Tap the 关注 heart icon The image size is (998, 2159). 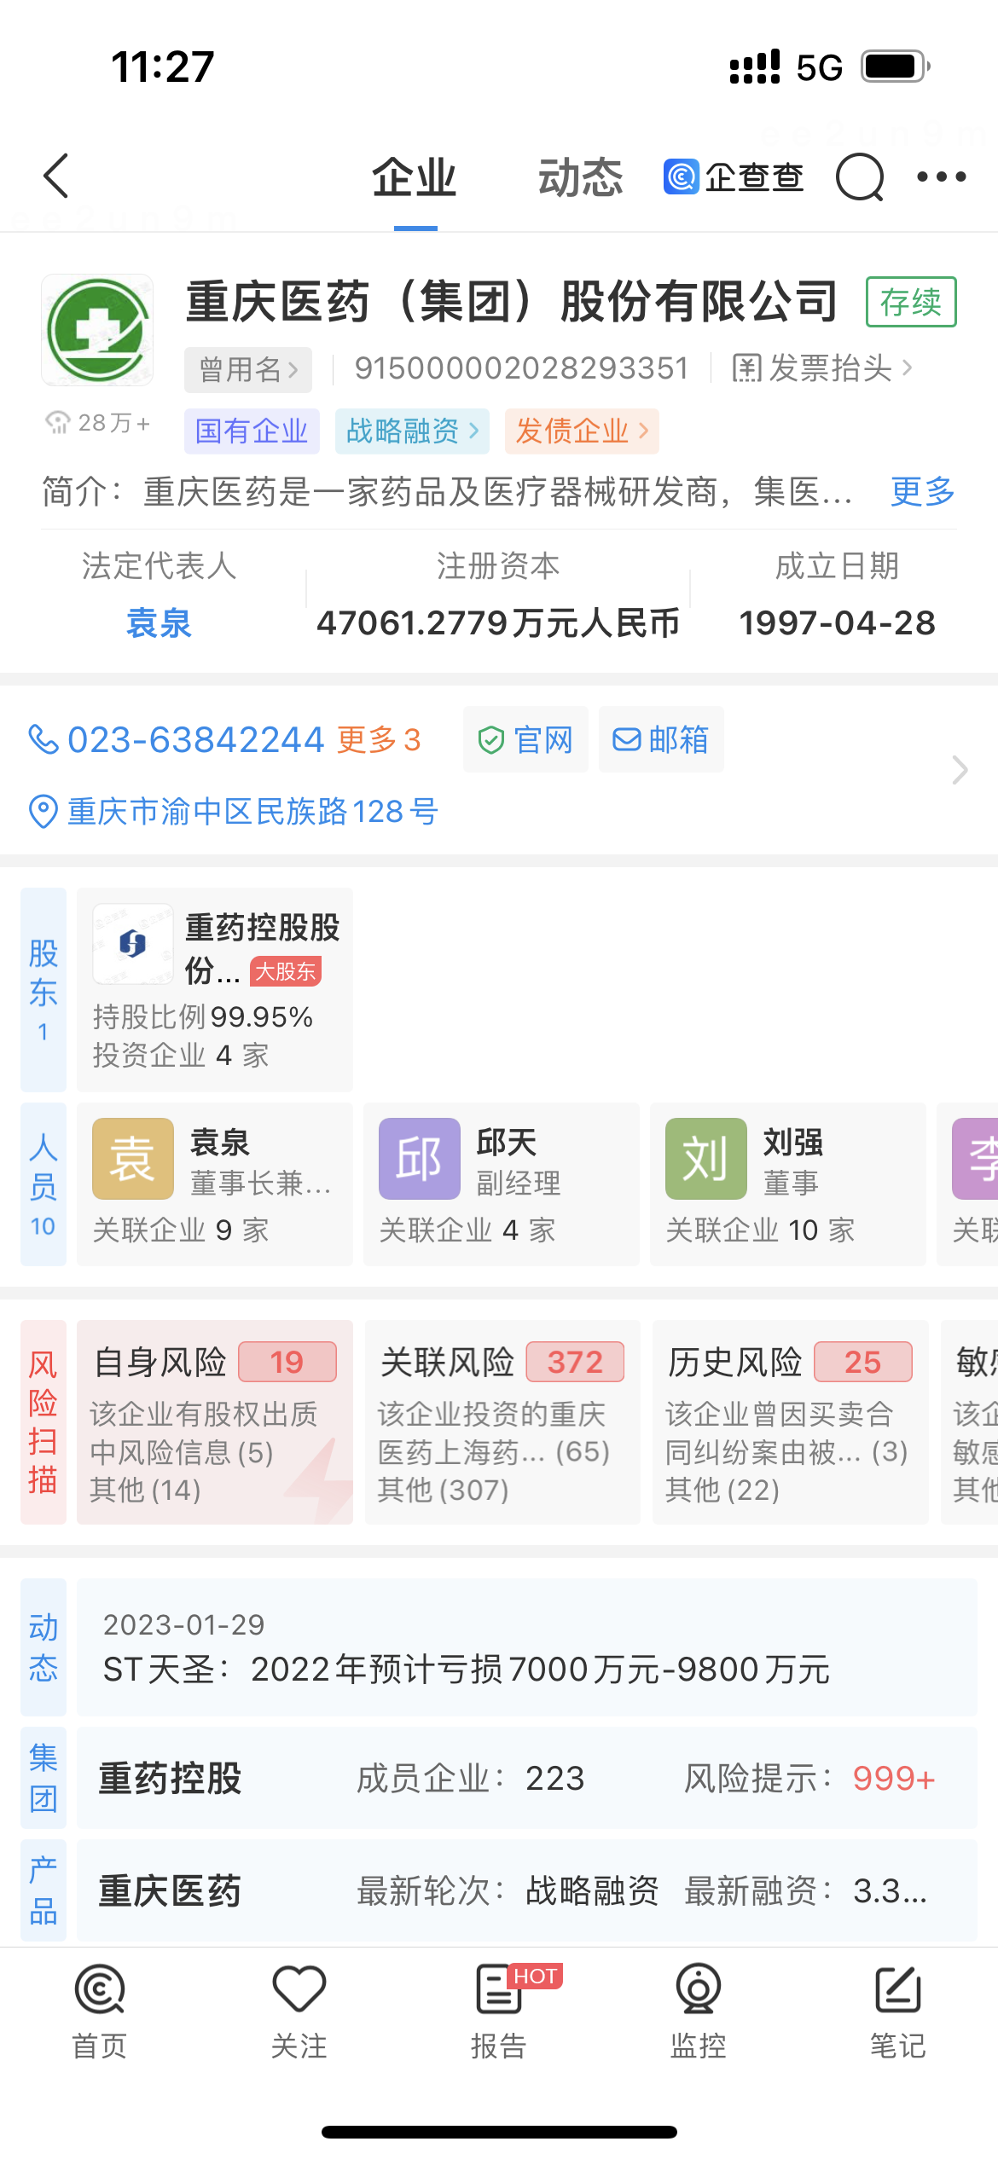point(299,1989)
